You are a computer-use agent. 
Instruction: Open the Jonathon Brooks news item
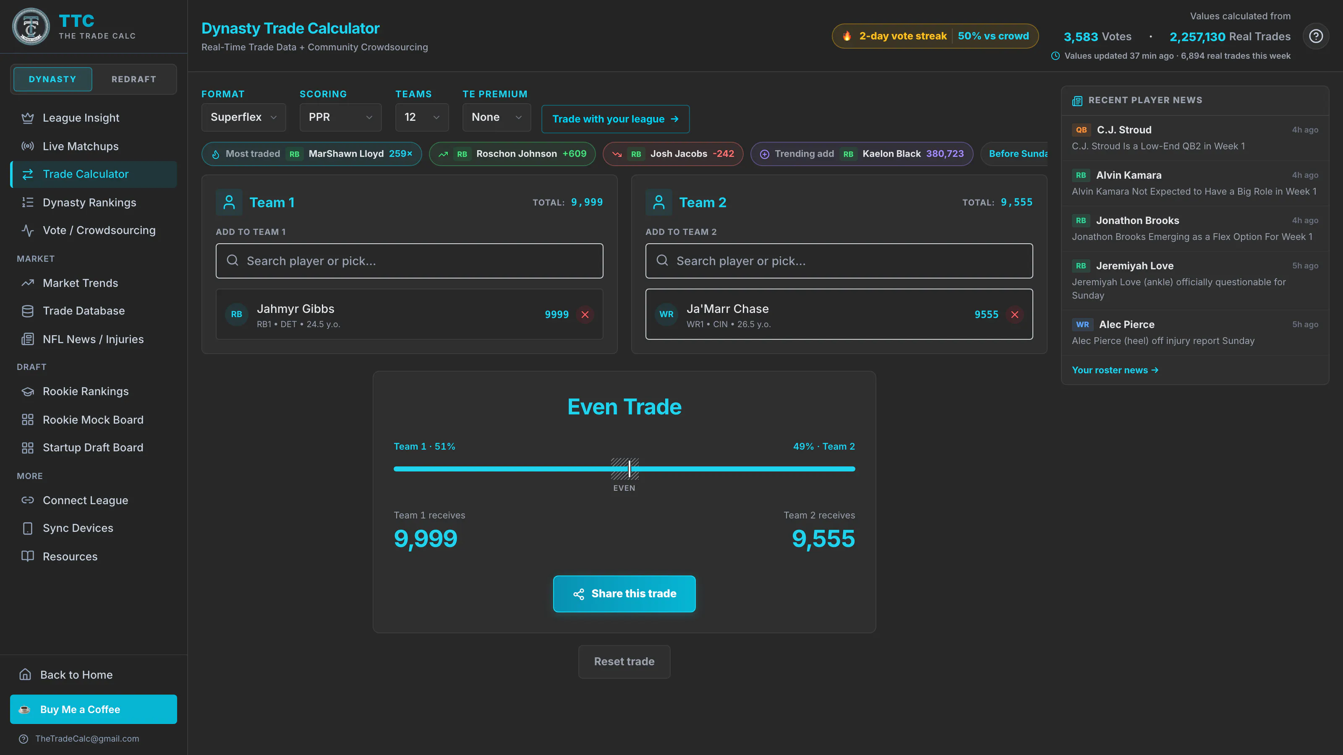click(1195, 229)
